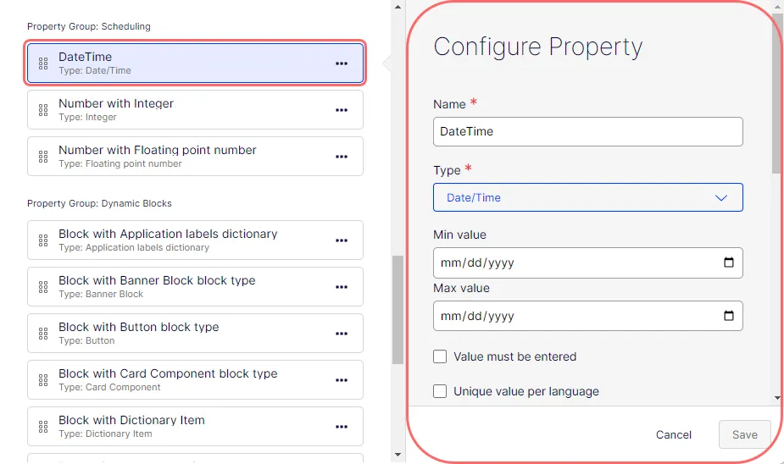Click the Type dropdown chevron arrow
Image resolution: width=784 pixels, height=464 pixels.
pos(721,198)
